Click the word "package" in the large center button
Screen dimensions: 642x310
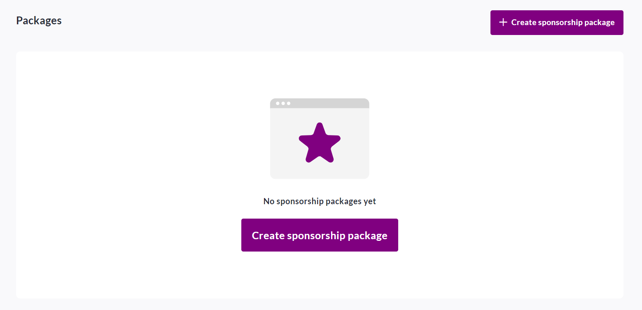pos(367,235)
